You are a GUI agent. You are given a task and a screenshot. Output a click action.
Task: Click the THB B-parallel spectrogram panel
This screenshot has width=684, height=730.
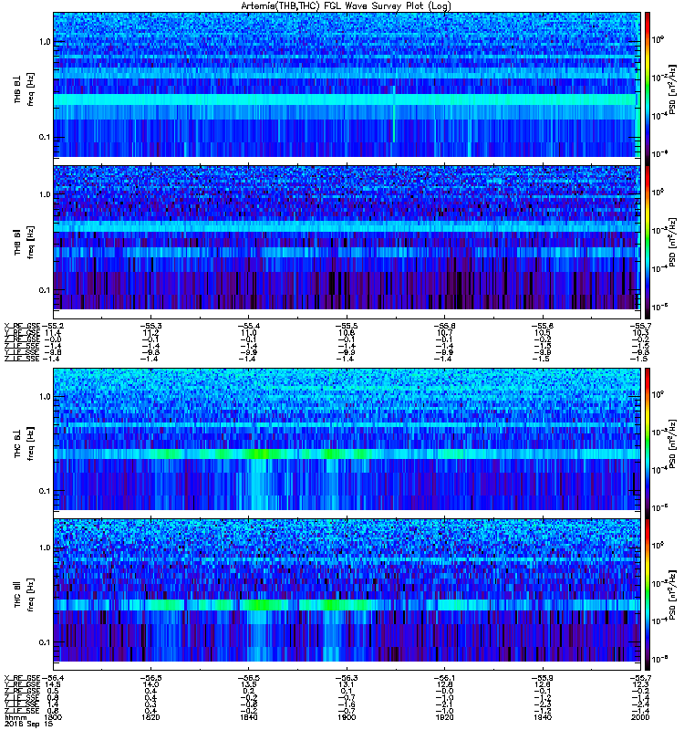(347, 242)
